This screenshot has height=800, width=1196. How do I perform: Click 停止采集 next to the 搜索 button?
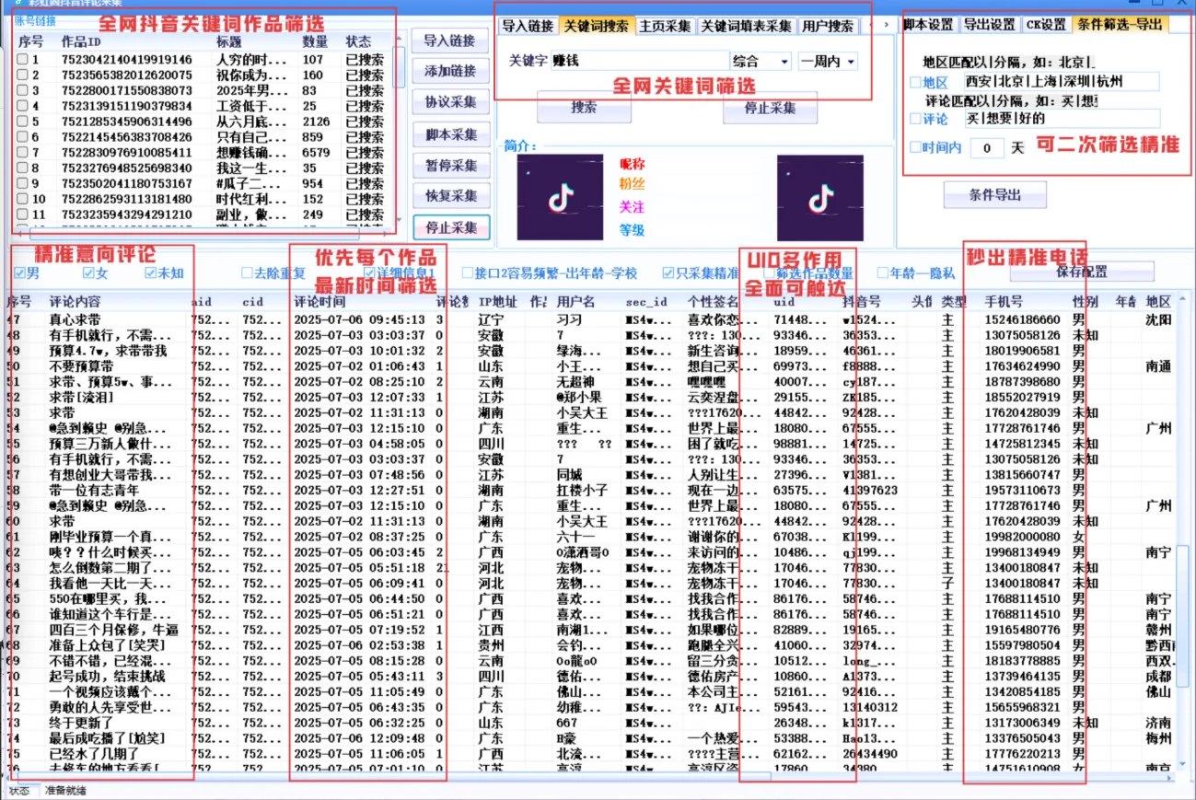coord(771,107)
